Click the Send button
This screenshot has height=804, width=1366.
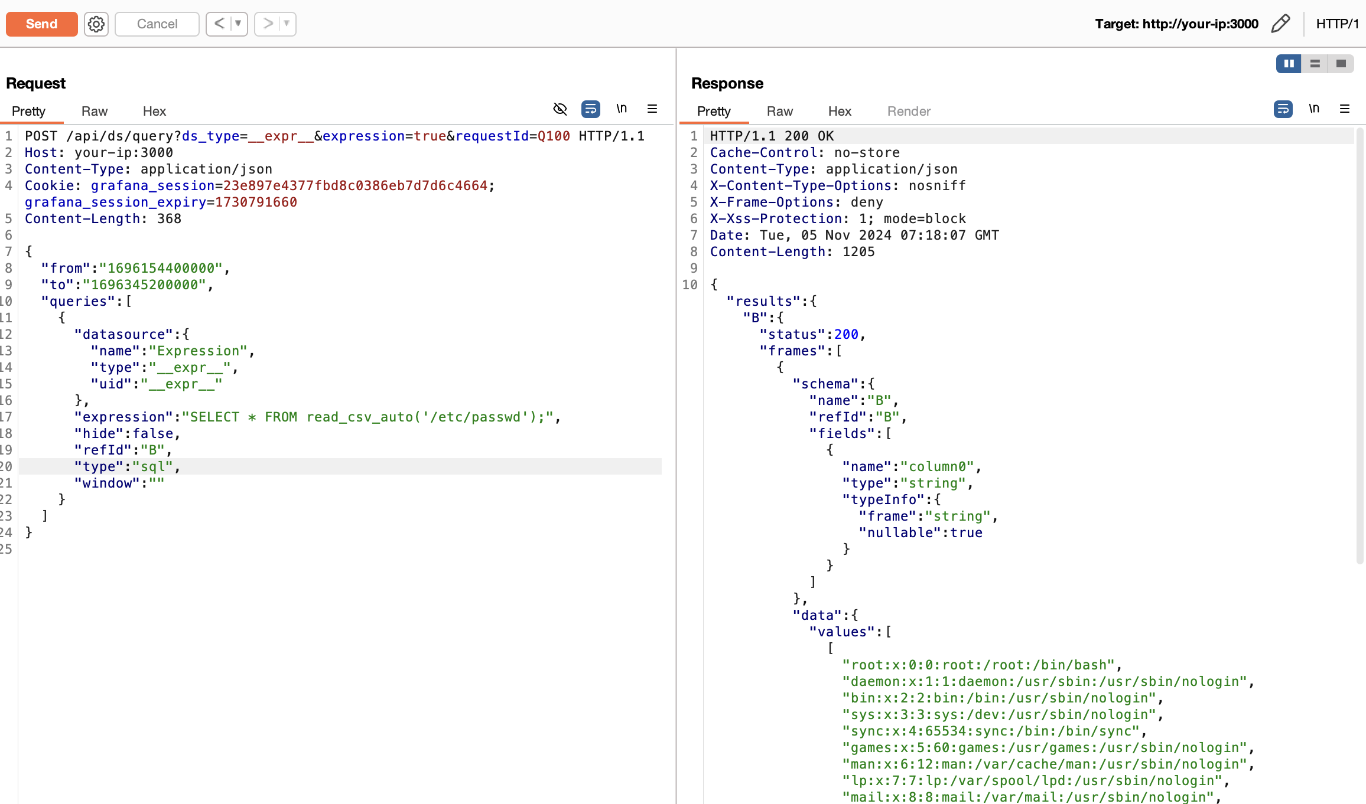[x=41, y=24]
